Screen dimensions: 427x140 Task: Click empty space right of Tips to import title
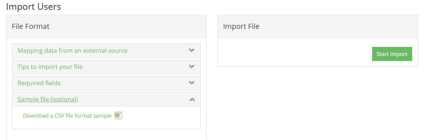click(x=135, y=67)
